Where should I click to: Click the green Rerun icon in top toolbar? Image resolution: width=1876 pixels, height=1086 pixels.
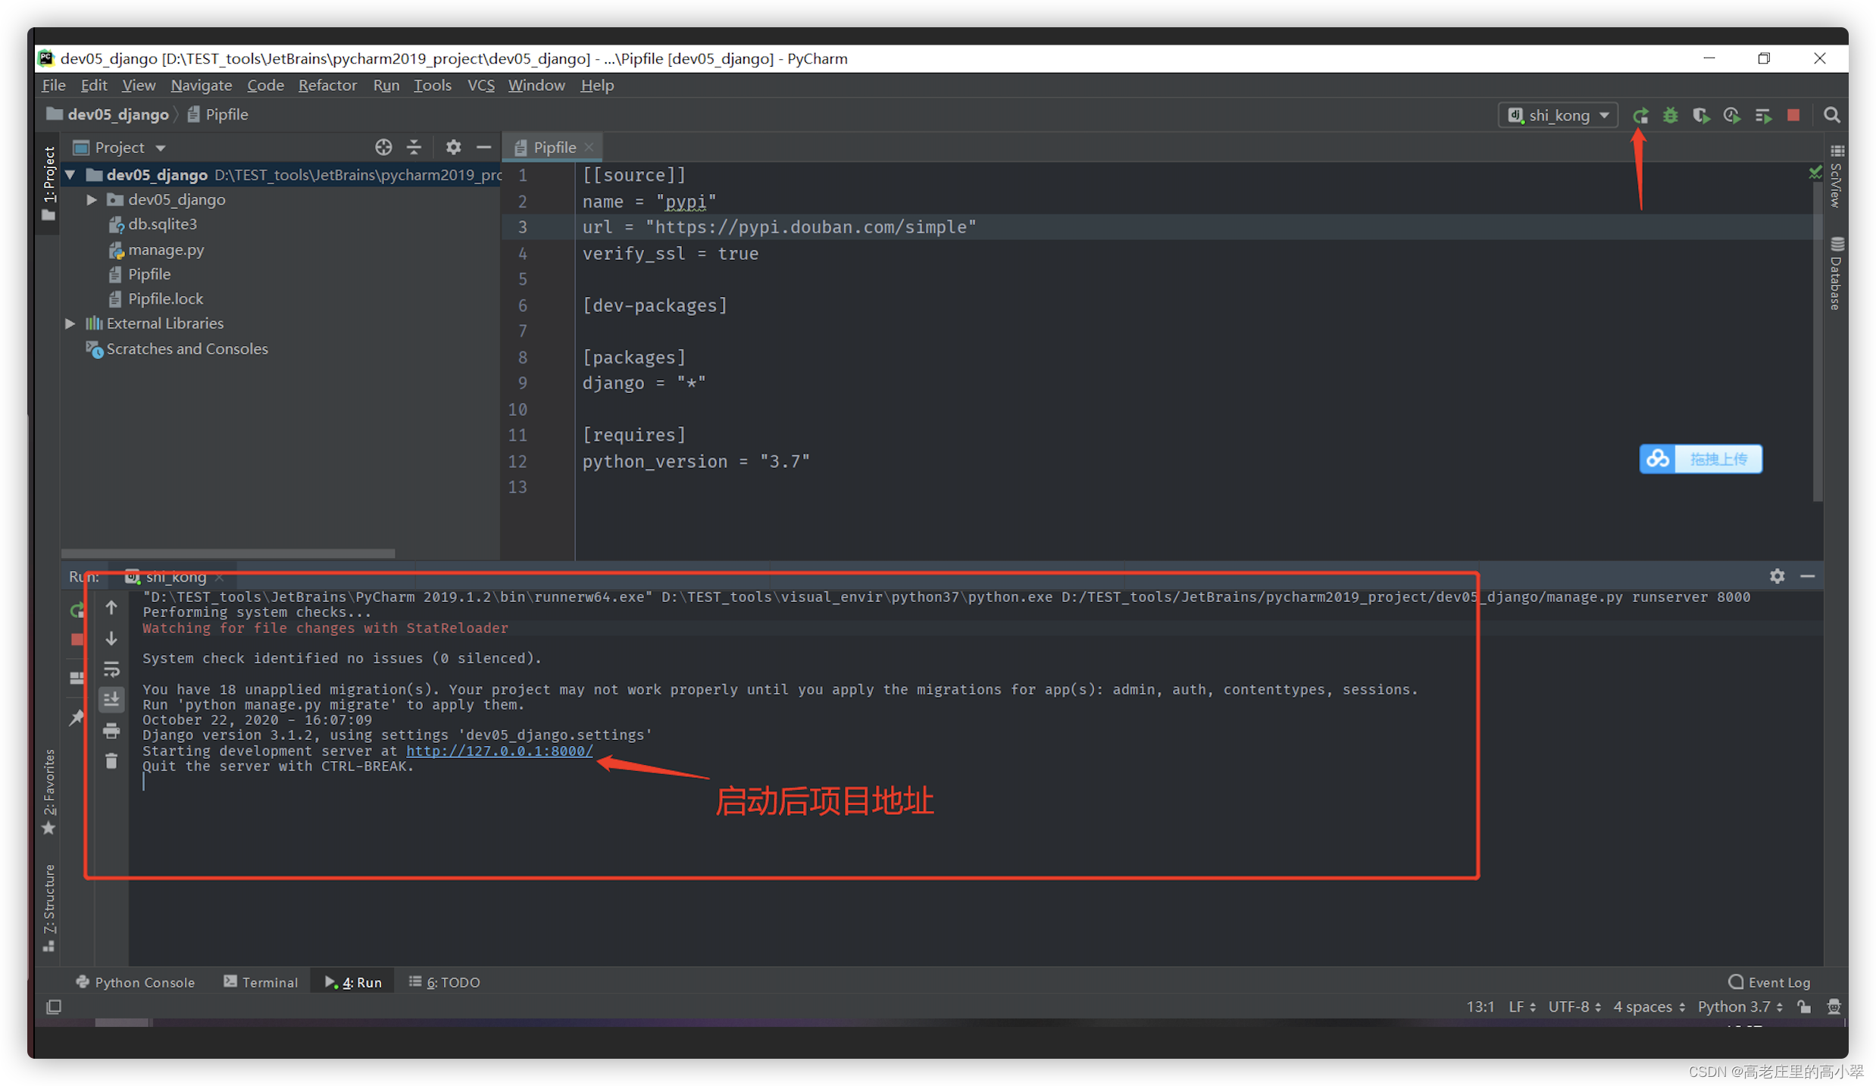point(1640,115)
